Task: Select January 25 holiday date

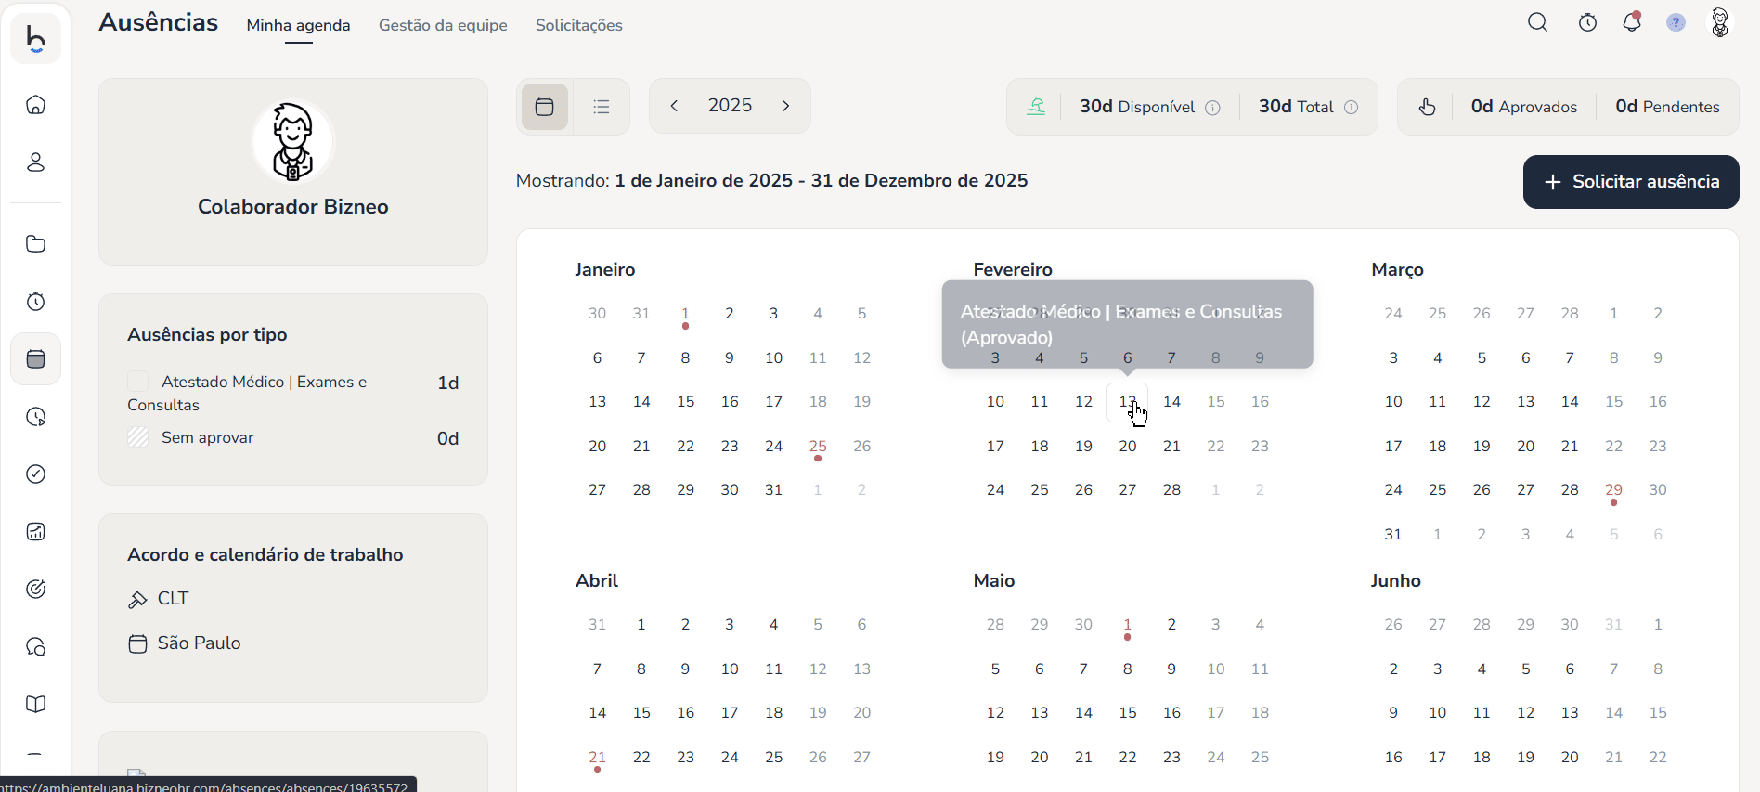Action: [818, 447]
